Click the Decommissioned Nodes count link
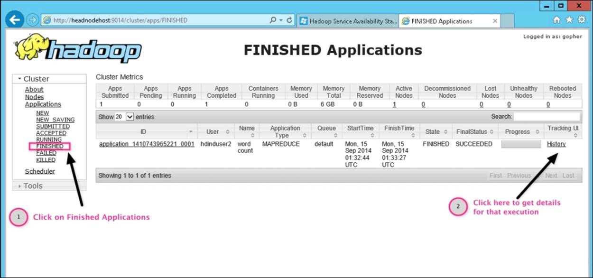This screenshot has width=593, height=278. coord(423,104)
